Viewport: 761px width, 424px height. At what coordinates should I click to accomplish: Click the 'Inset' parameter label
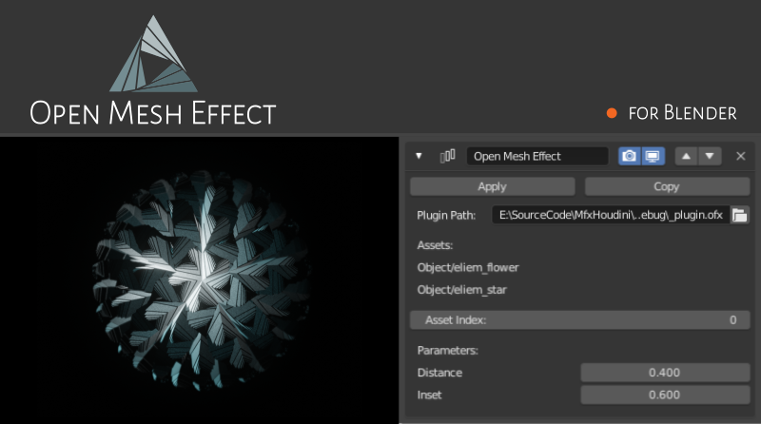pos(430,395)
